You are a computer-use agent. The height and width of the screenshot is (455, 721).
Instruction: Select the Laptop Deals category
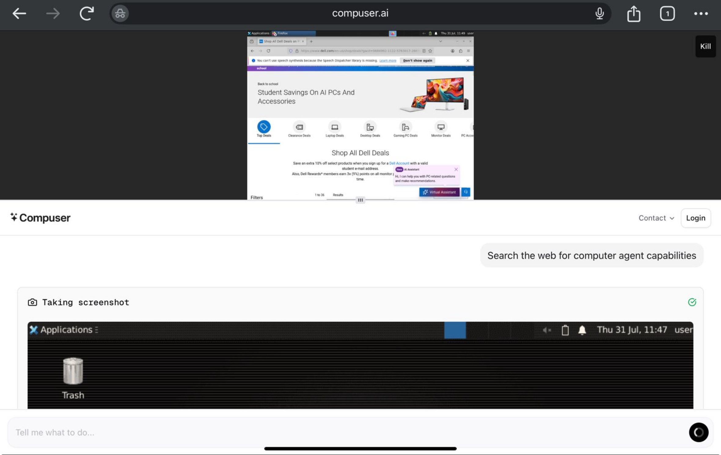point(335,129)
